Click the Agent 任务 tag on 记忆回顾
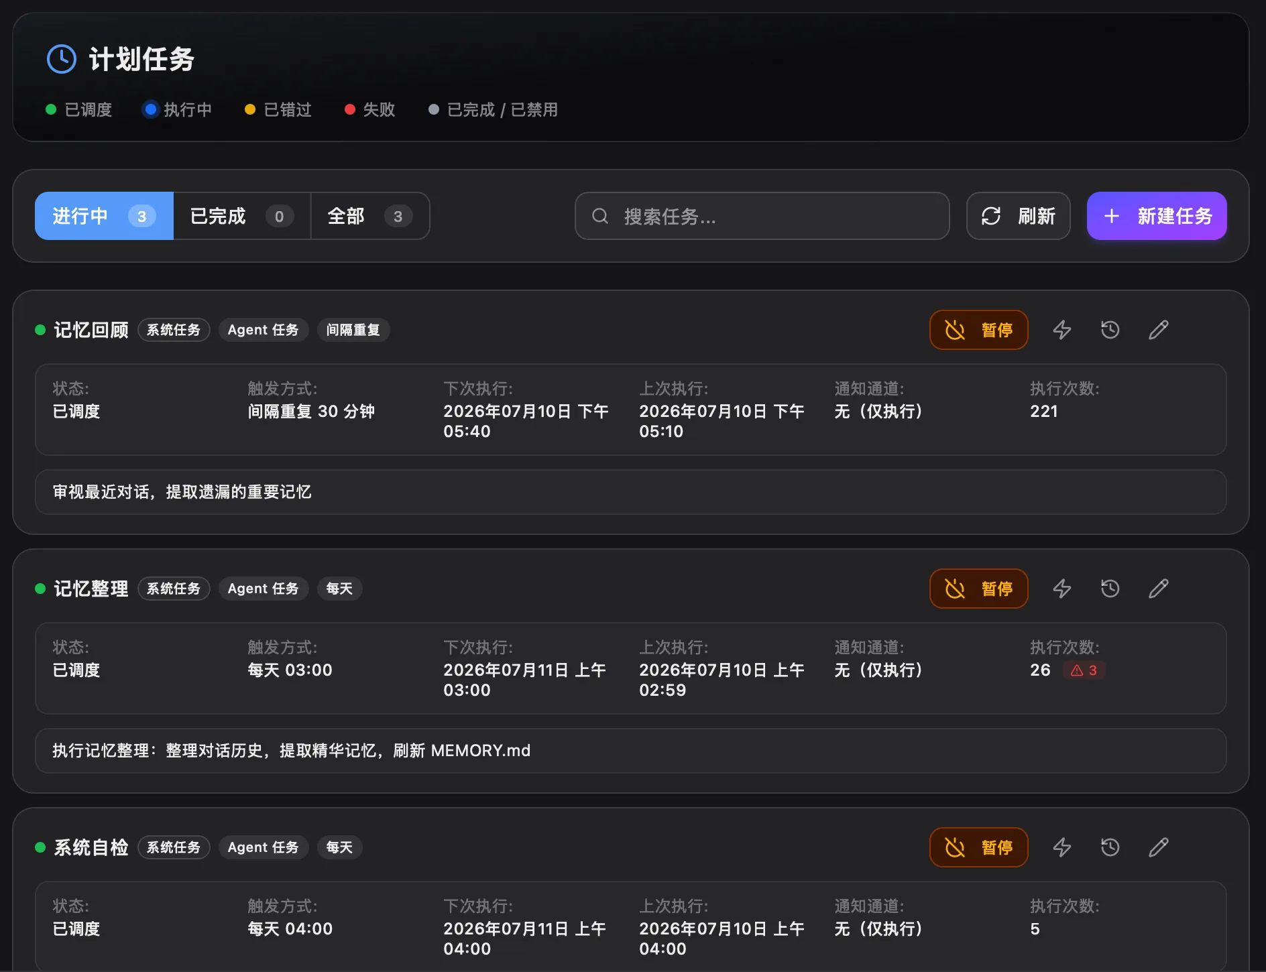The width and height of the screenshot is (1266, 972). 264,330
